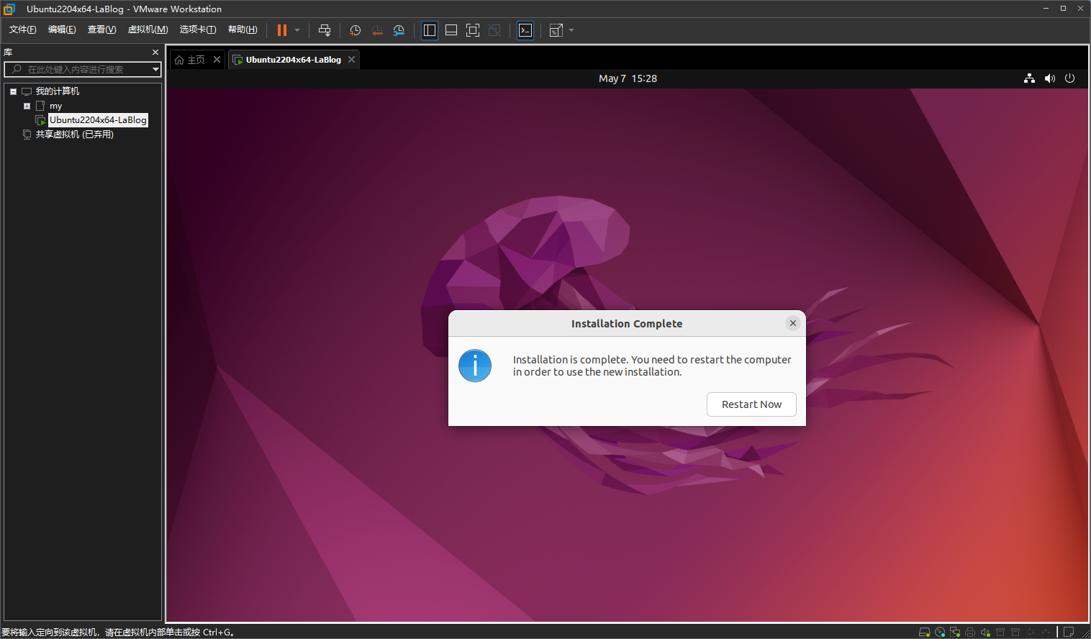Close the Ubuntu2204x64-LaBlog tab

click(351, 60)
